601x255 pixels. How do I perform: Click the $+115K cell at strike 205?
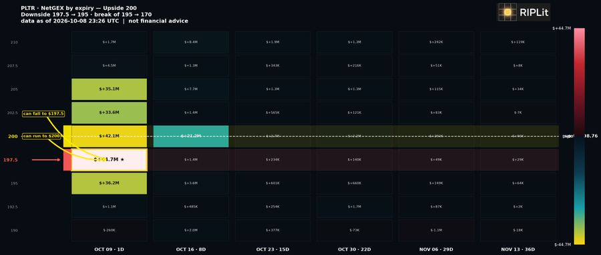point(436,89)
